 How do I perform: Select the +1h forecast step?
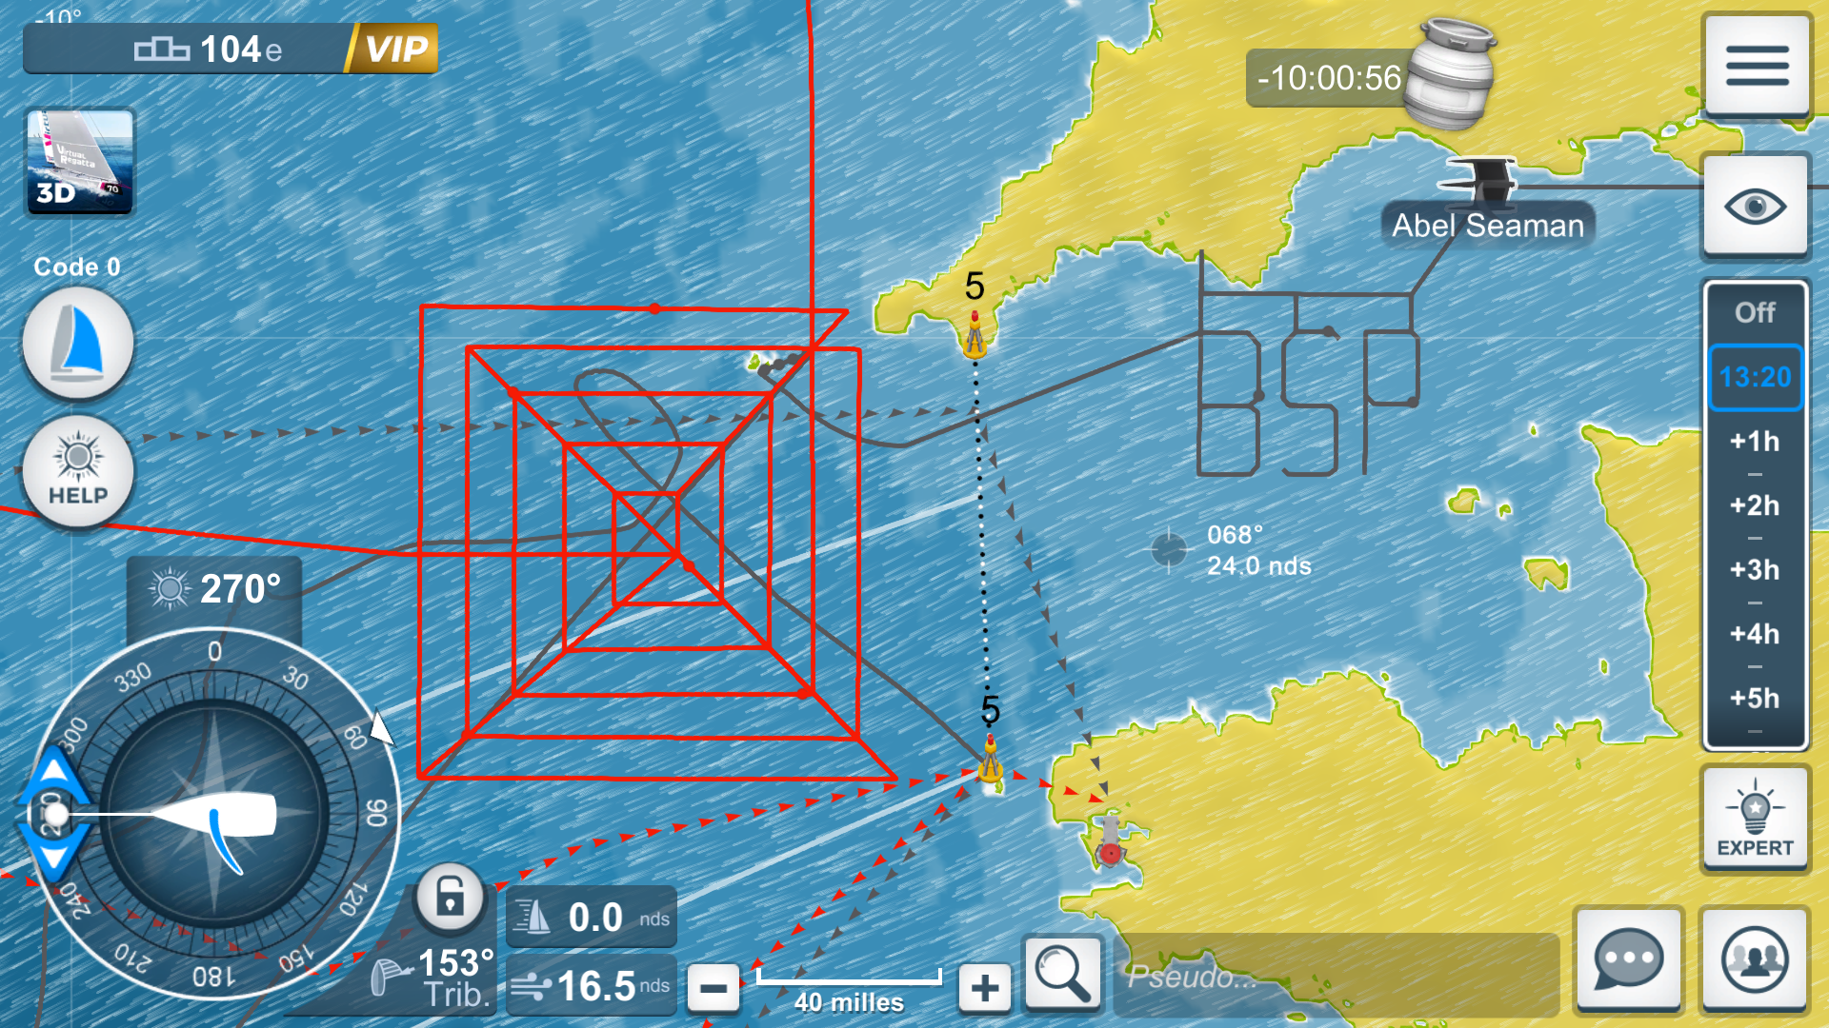tap(1755, 442)
